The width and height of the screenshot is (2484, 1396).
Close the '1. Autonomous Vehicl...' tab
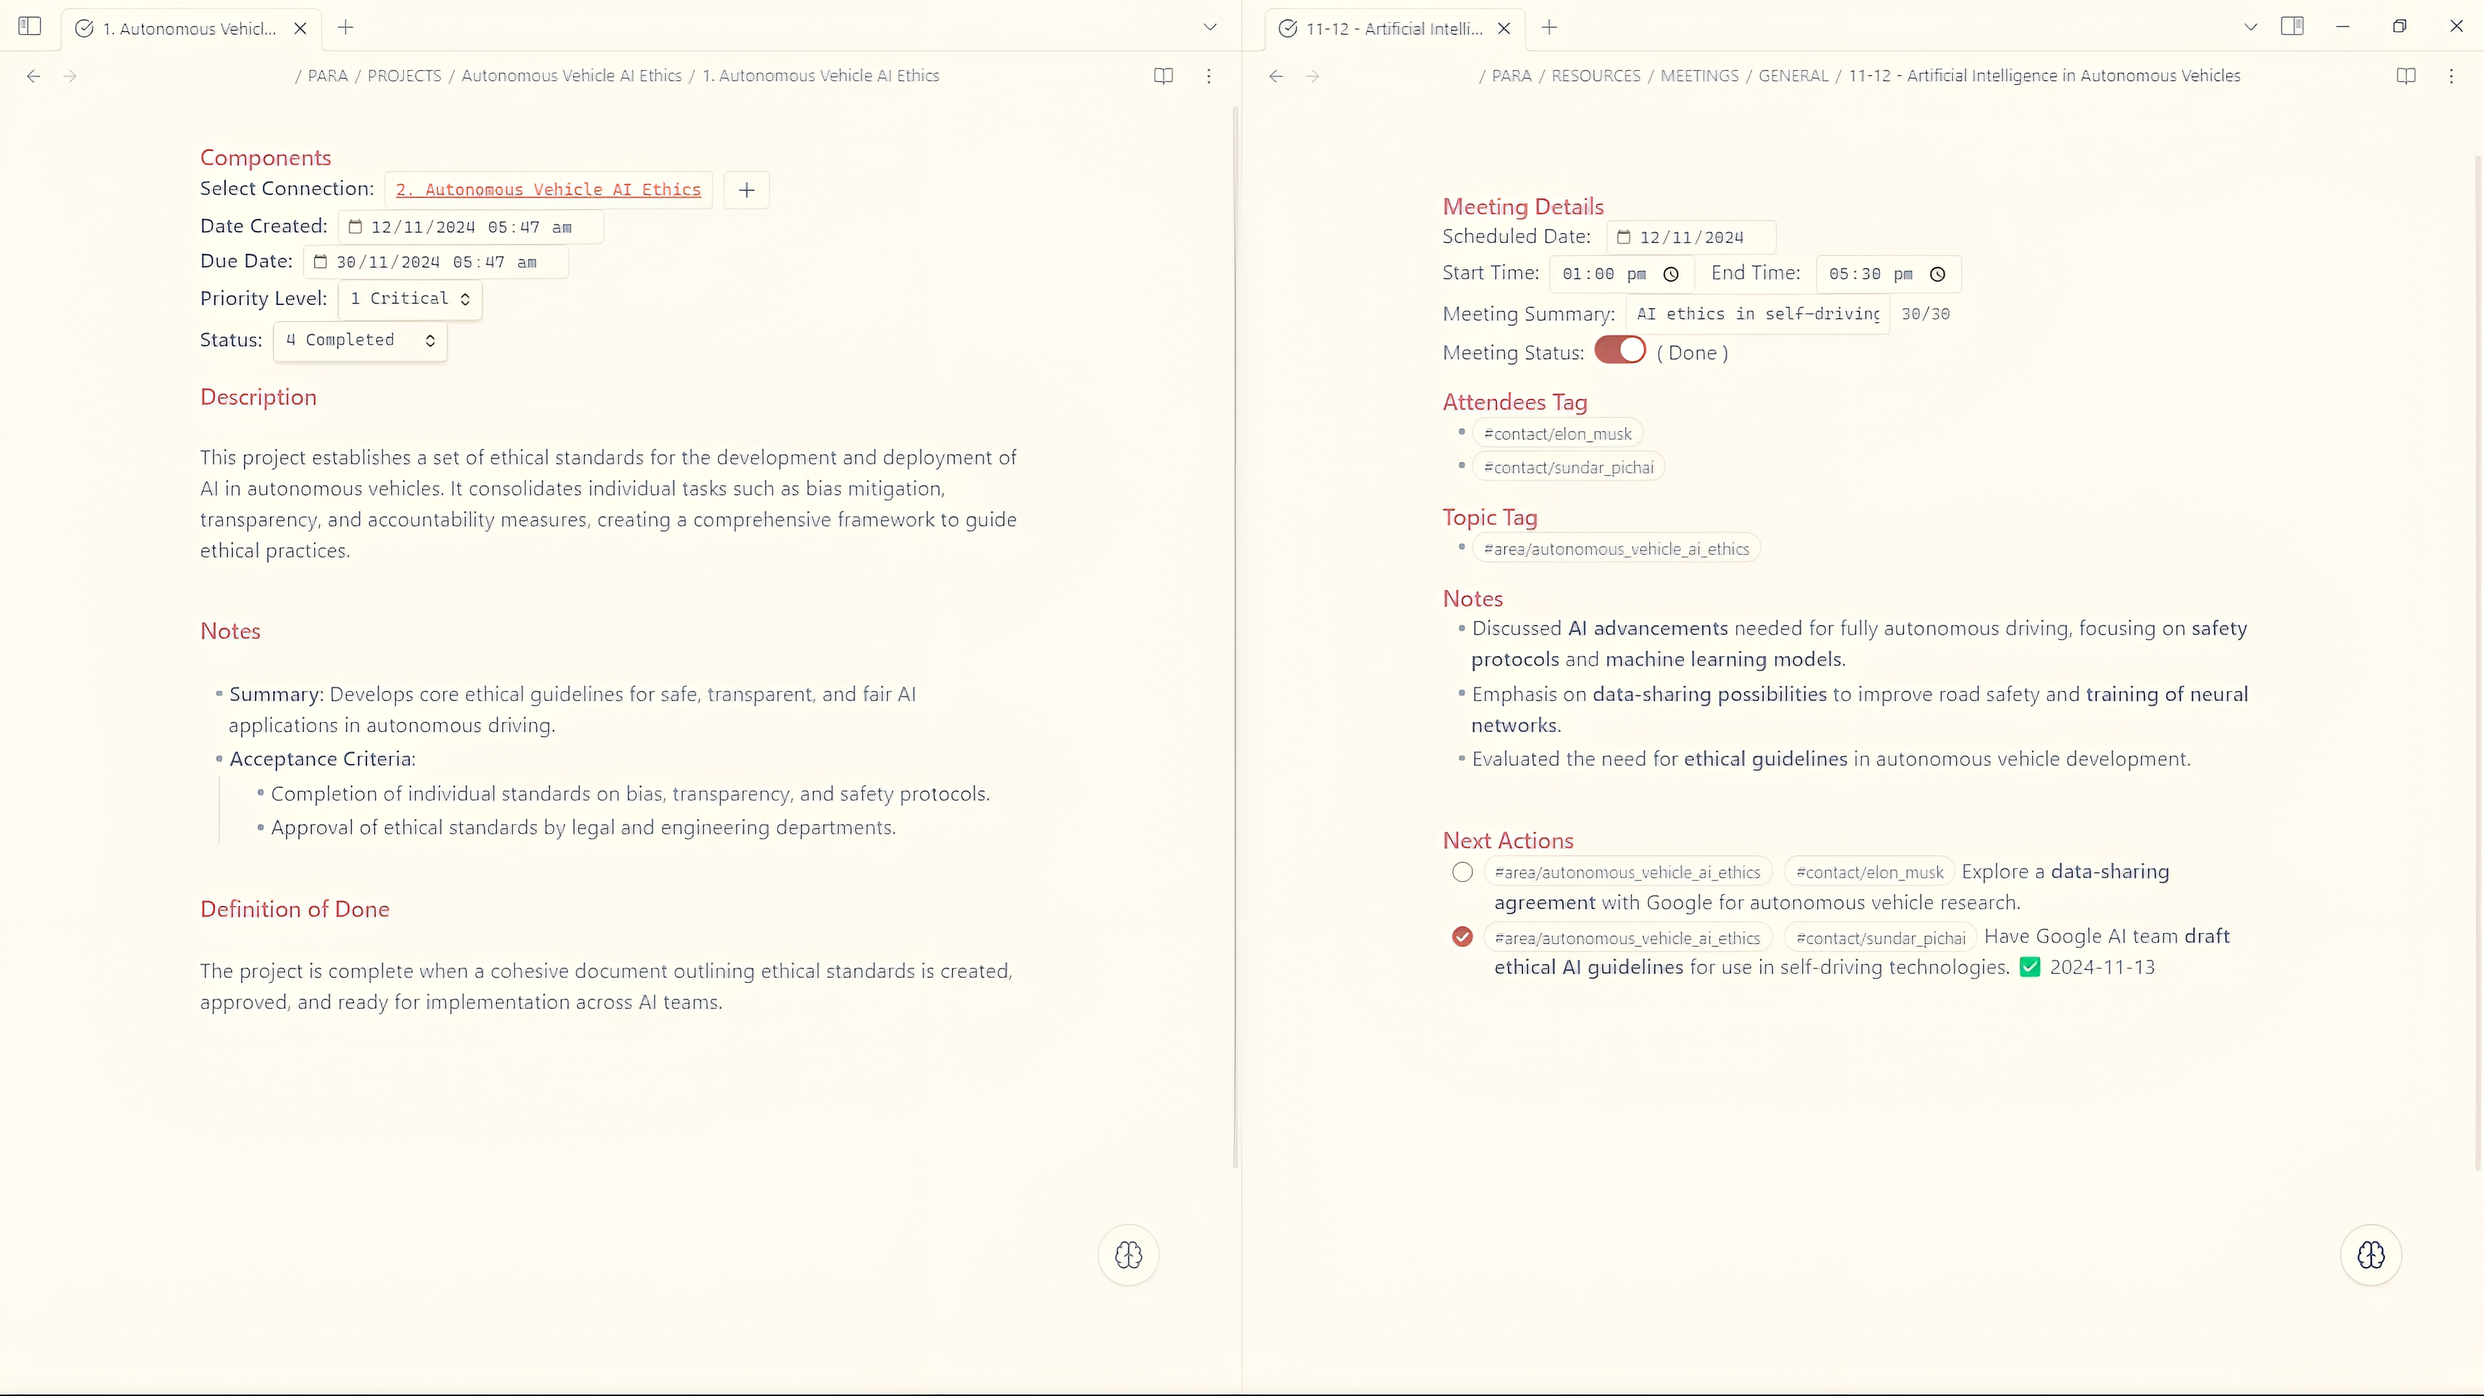click(300, 28)
